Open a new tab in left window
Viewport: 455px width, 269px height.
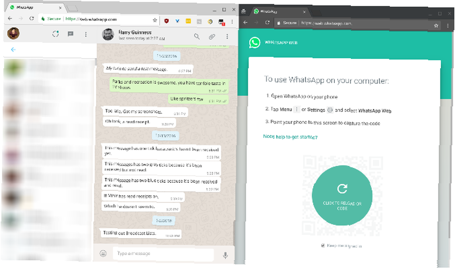[x=72, y=8]
